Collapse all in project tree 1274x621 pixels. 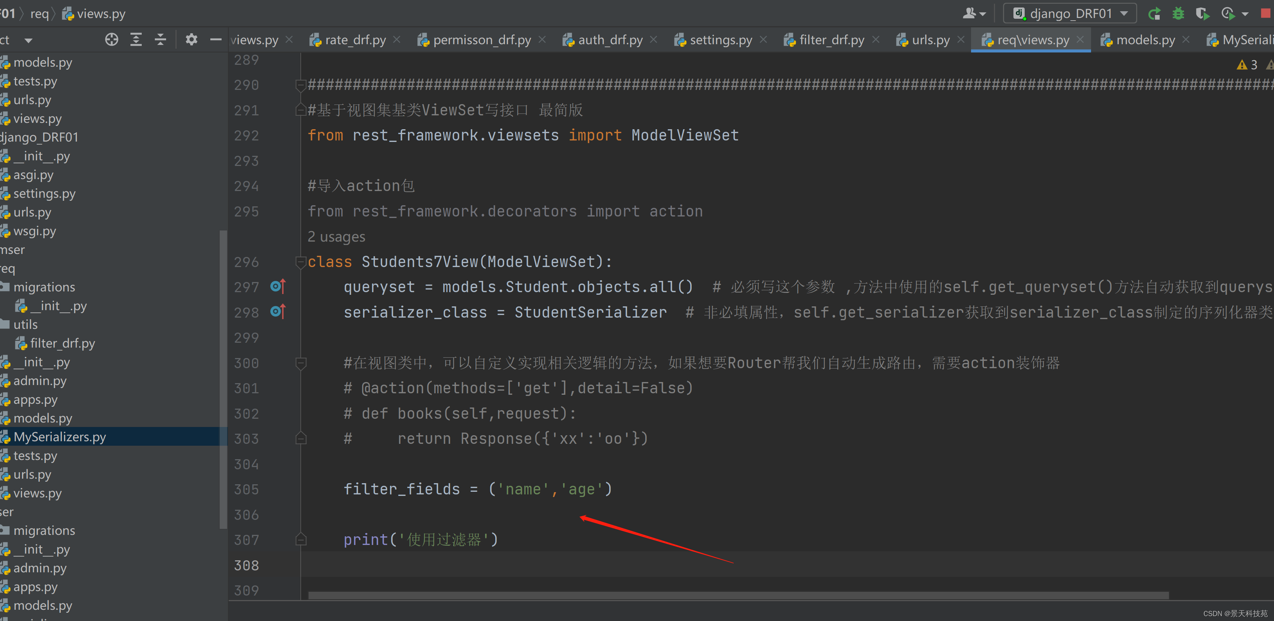click(160, 40)
